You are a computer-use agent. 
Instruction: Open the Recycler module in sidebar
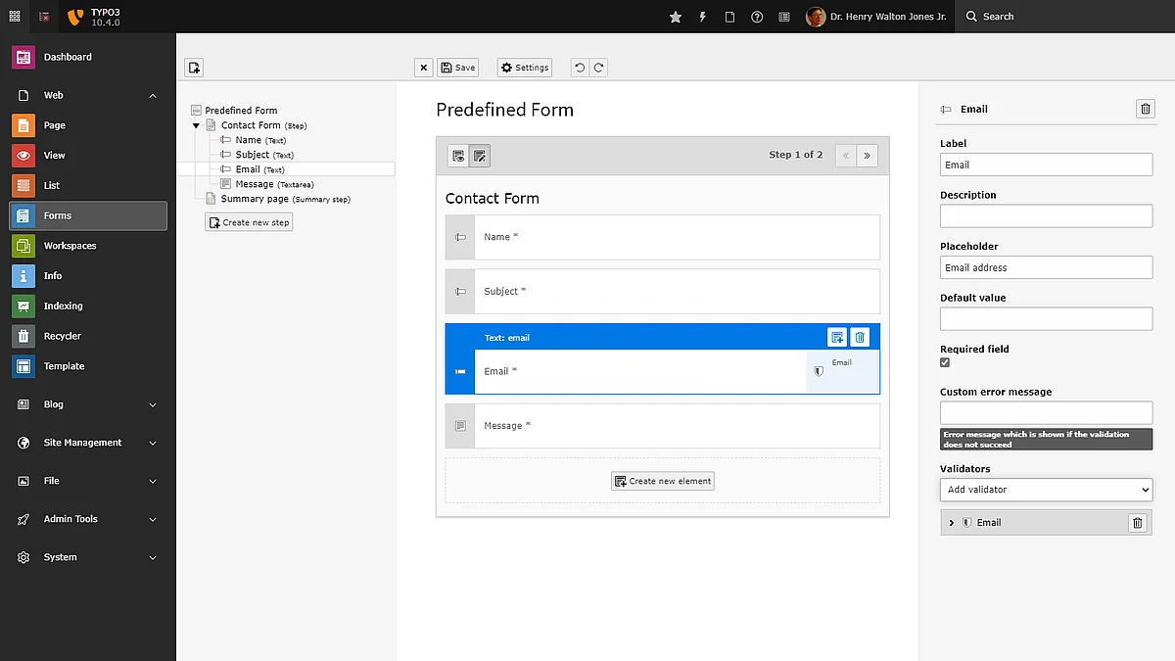point(63,336)
